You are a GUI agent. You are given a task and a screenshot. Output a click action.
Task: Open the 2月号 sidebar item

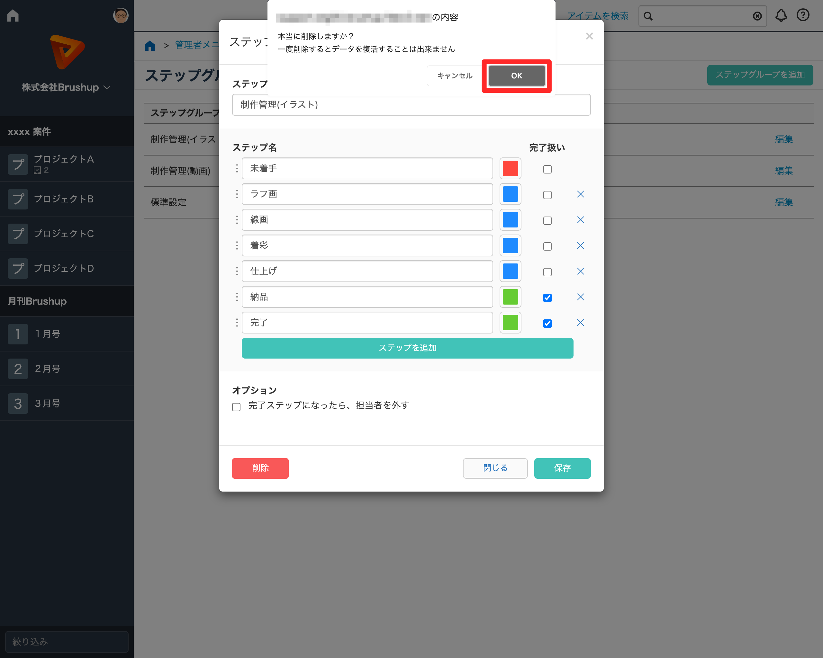[47, 369]
